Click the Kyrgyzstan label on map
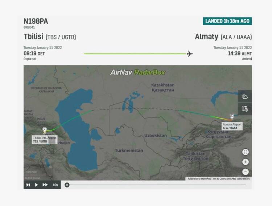 click(218, 134)
